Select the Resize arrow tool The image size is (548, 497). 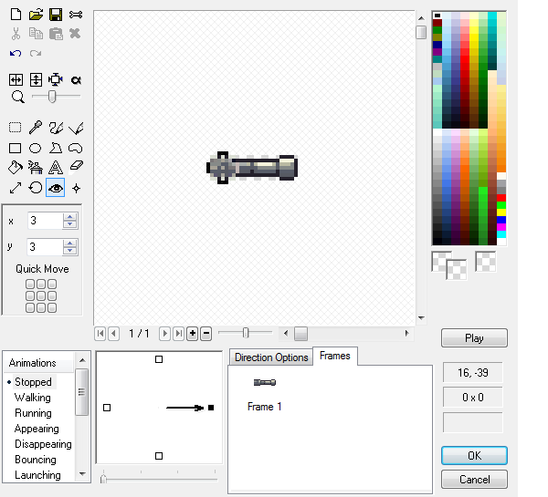(x=16, y=188)
